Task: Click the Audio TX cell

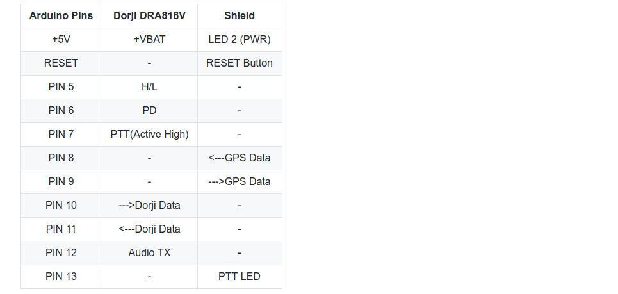Action: 149,252
